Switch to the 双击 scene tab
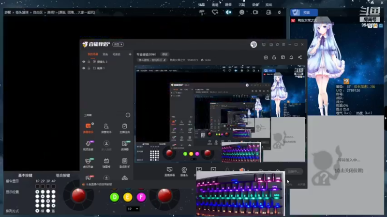 coord(105,54)
